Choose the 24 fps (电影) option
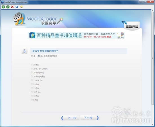155x127 pixels. pyautogui.click(x=32, y=76)
